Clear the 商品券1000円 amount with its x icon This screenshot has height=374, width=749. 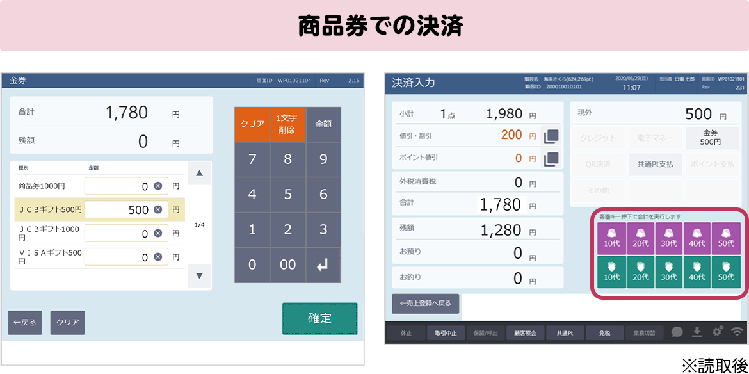pyautogui.click(x=157, y=186)
